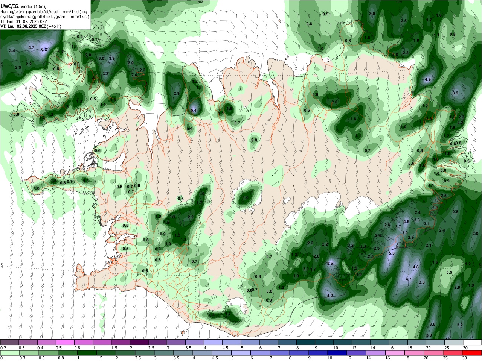The height and width of the screenshot is (361, 482).
Task: Click the 5.6 precipitation value
Action: pyautogui.click(x=330, y=263)
